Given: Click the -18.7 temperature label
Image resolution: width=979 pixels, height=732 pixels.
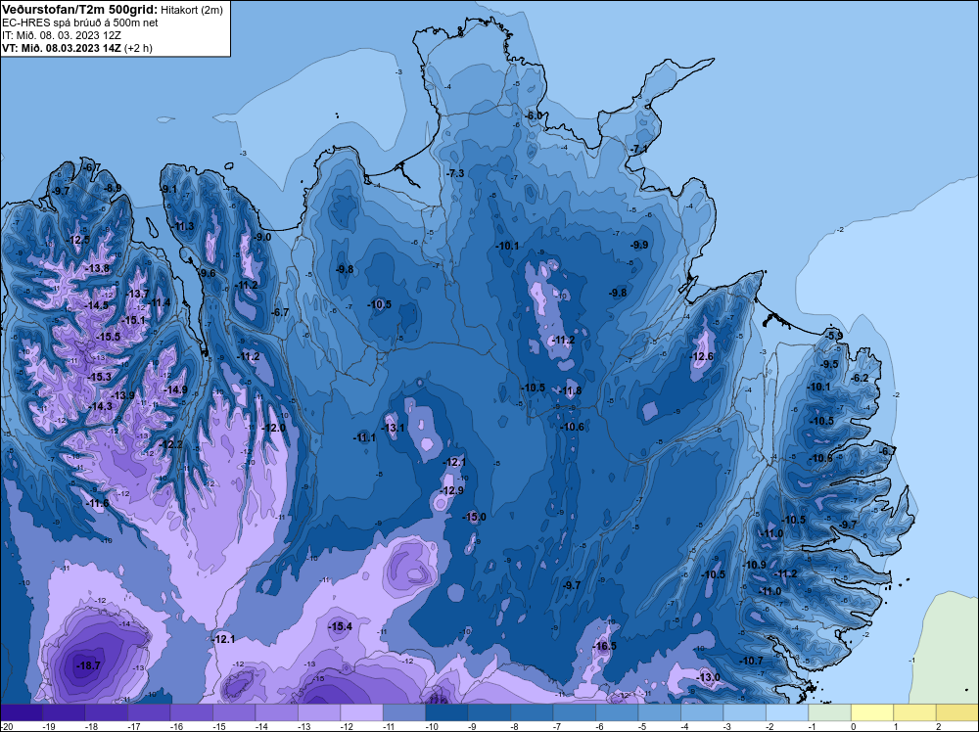Looking at the screenshot, I should coord(88,665).
